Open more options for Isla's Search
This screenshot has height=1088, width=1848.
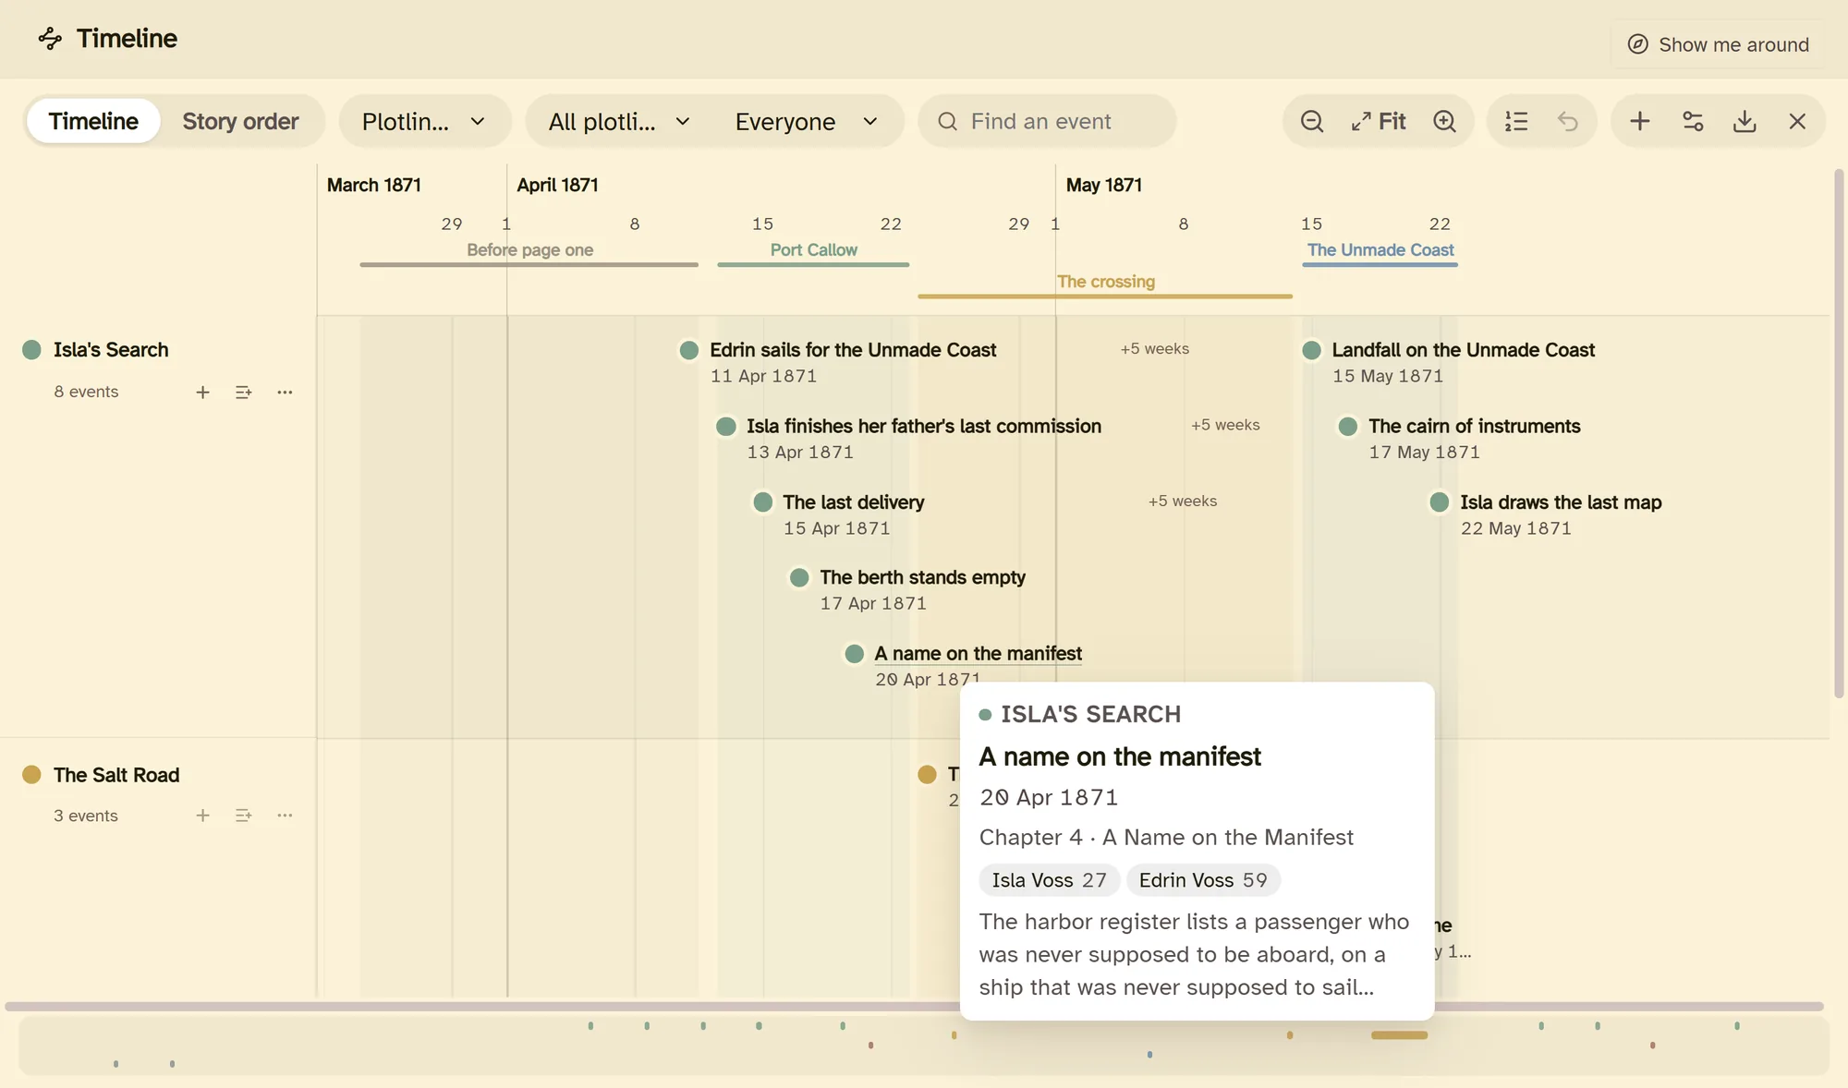(x=285, y=393)
